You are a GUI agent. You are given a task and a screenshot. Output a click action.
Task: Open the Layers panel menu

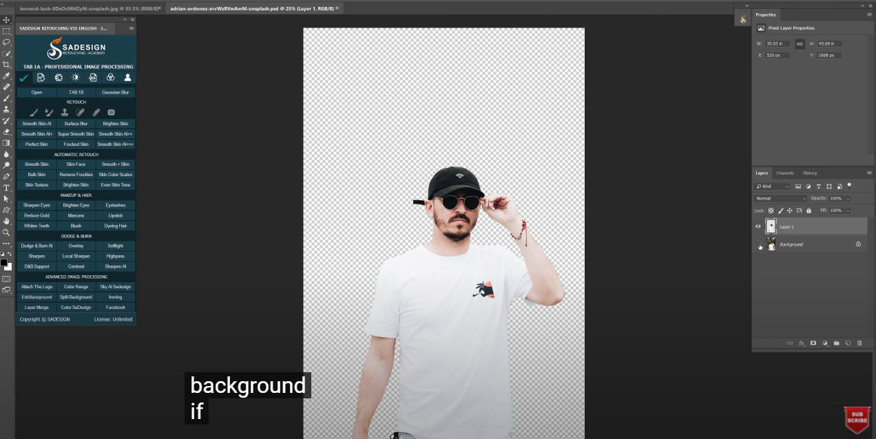coord(868,173)
